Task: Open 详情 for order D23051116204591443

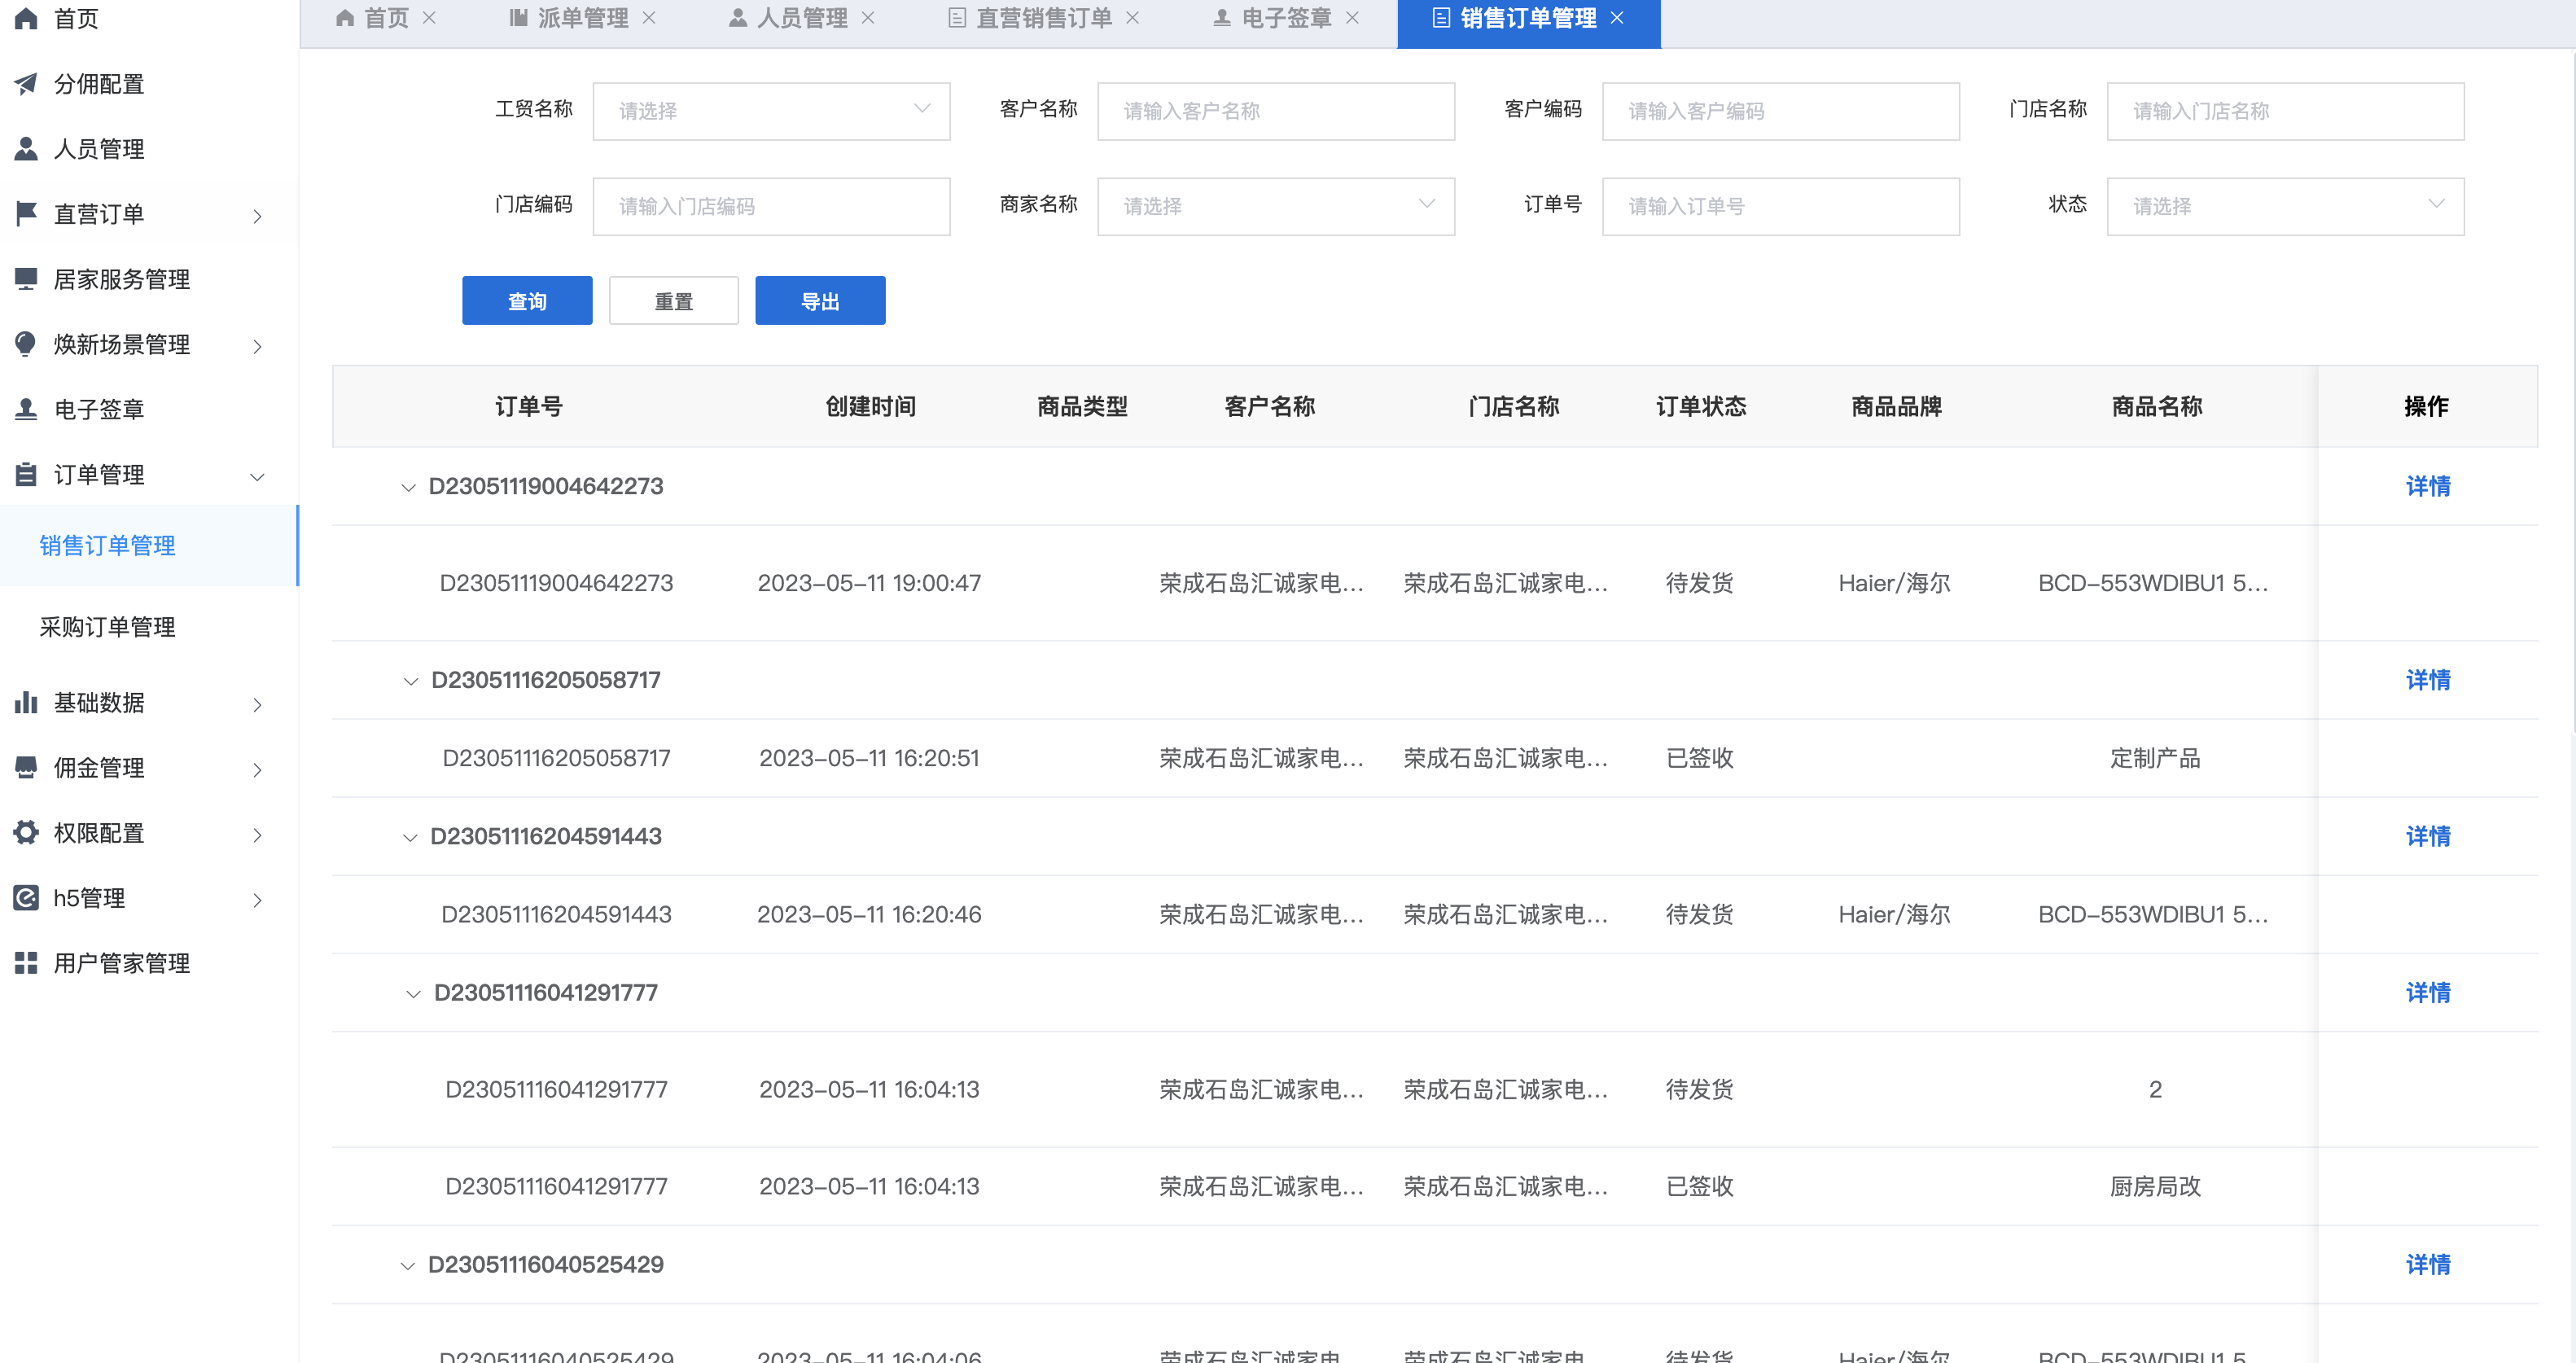Action: [x=2427, y=836]
